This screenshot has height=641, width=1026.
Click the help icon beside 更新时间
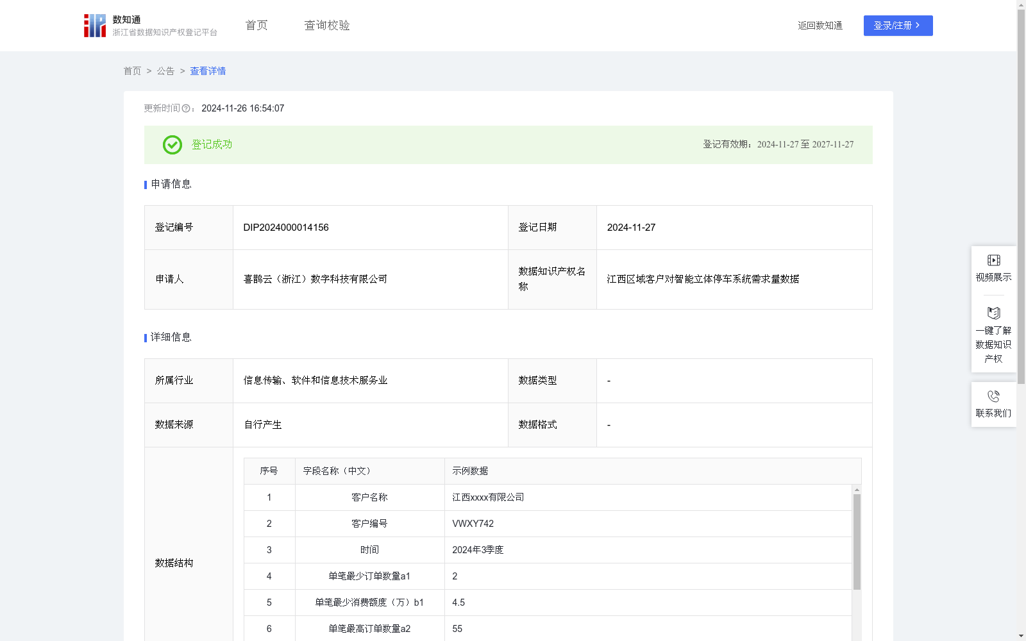click(186, 109)
